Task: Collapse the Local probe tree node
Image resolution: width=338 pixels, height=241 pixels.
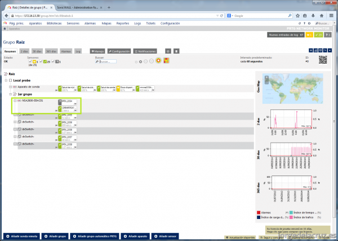Action: pyautogui.click(x=6, y=80)
